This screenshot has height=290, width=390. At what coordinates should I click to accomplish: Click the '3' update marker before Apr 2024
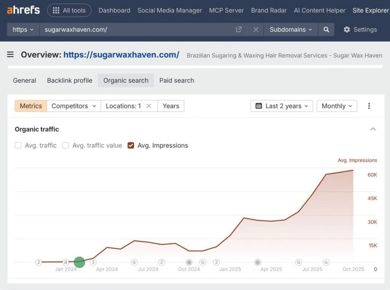[93, 262]
